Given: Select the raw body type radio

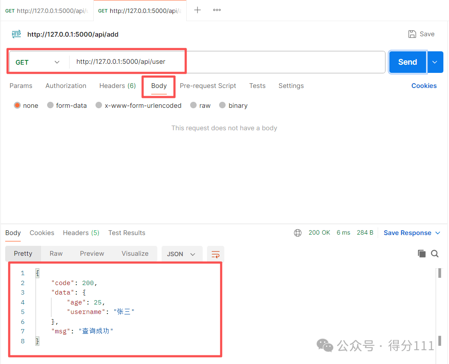Looking at the screenshot, I should tap(194, 105).
